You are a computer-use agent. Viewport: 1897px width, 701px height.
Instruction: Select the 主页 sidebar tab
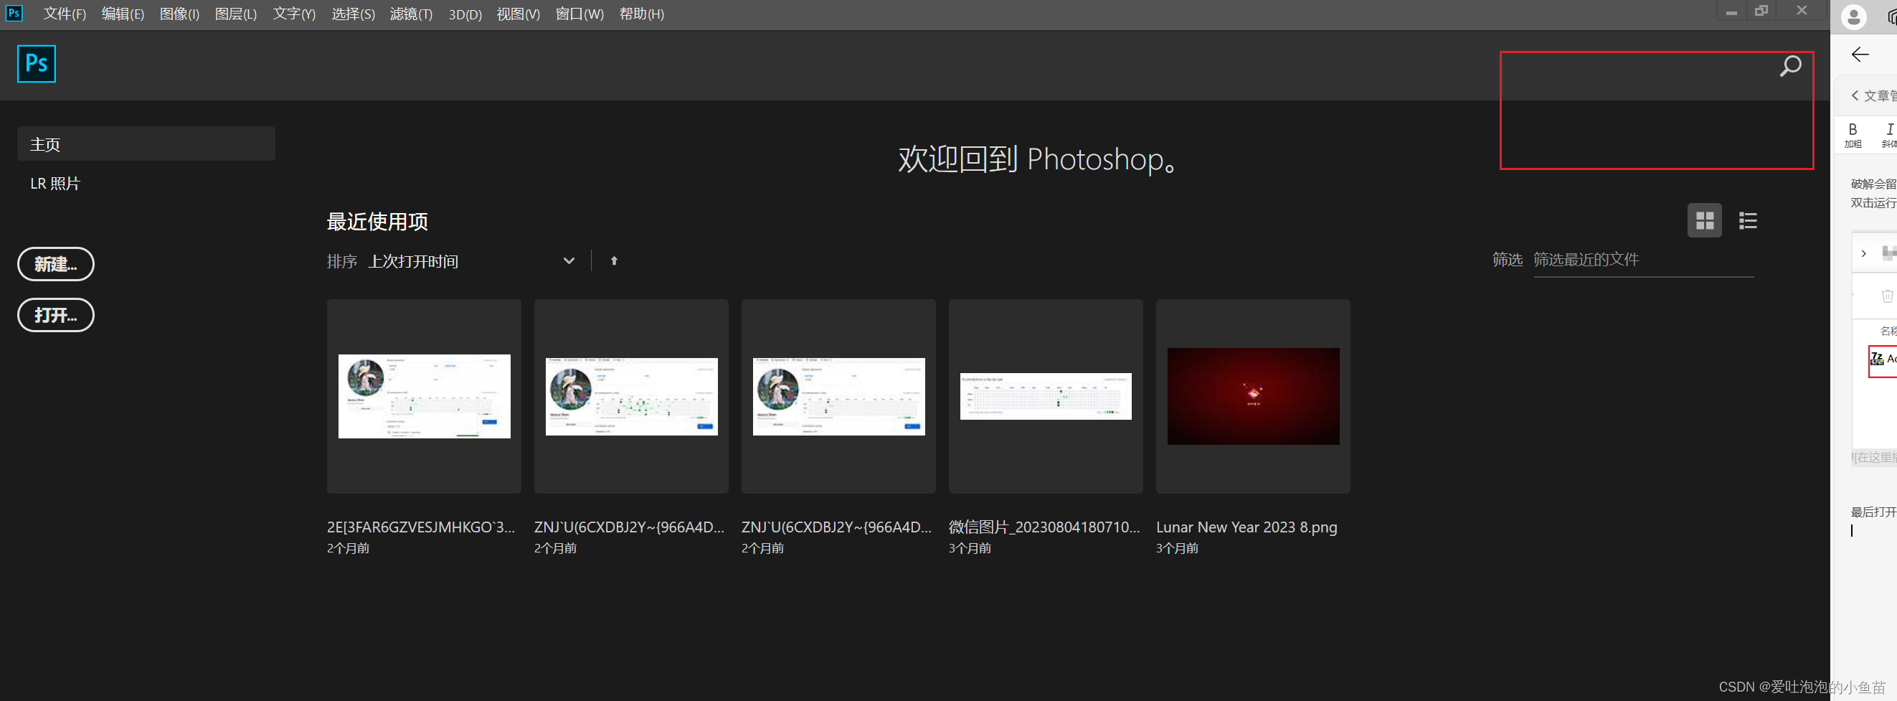pos(146,144)
